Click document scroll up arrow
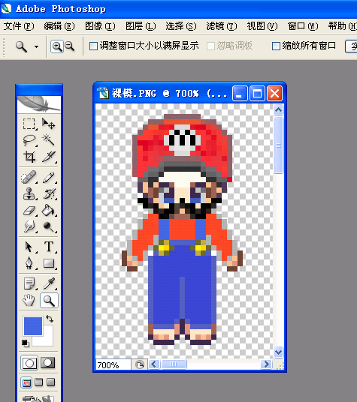Image resolution: width=357 pixels, height=402 pixels. 278,110
